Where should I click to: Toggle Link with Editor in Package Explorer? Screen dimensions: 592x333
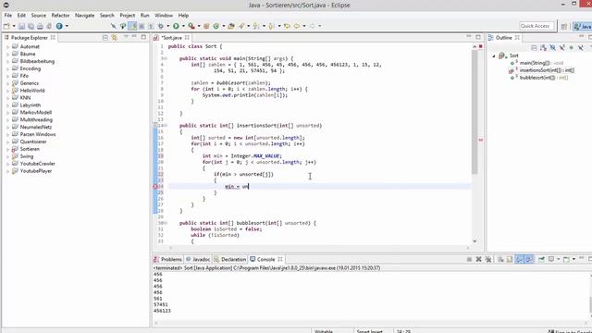pyautogui.click(x=115, y=37)
